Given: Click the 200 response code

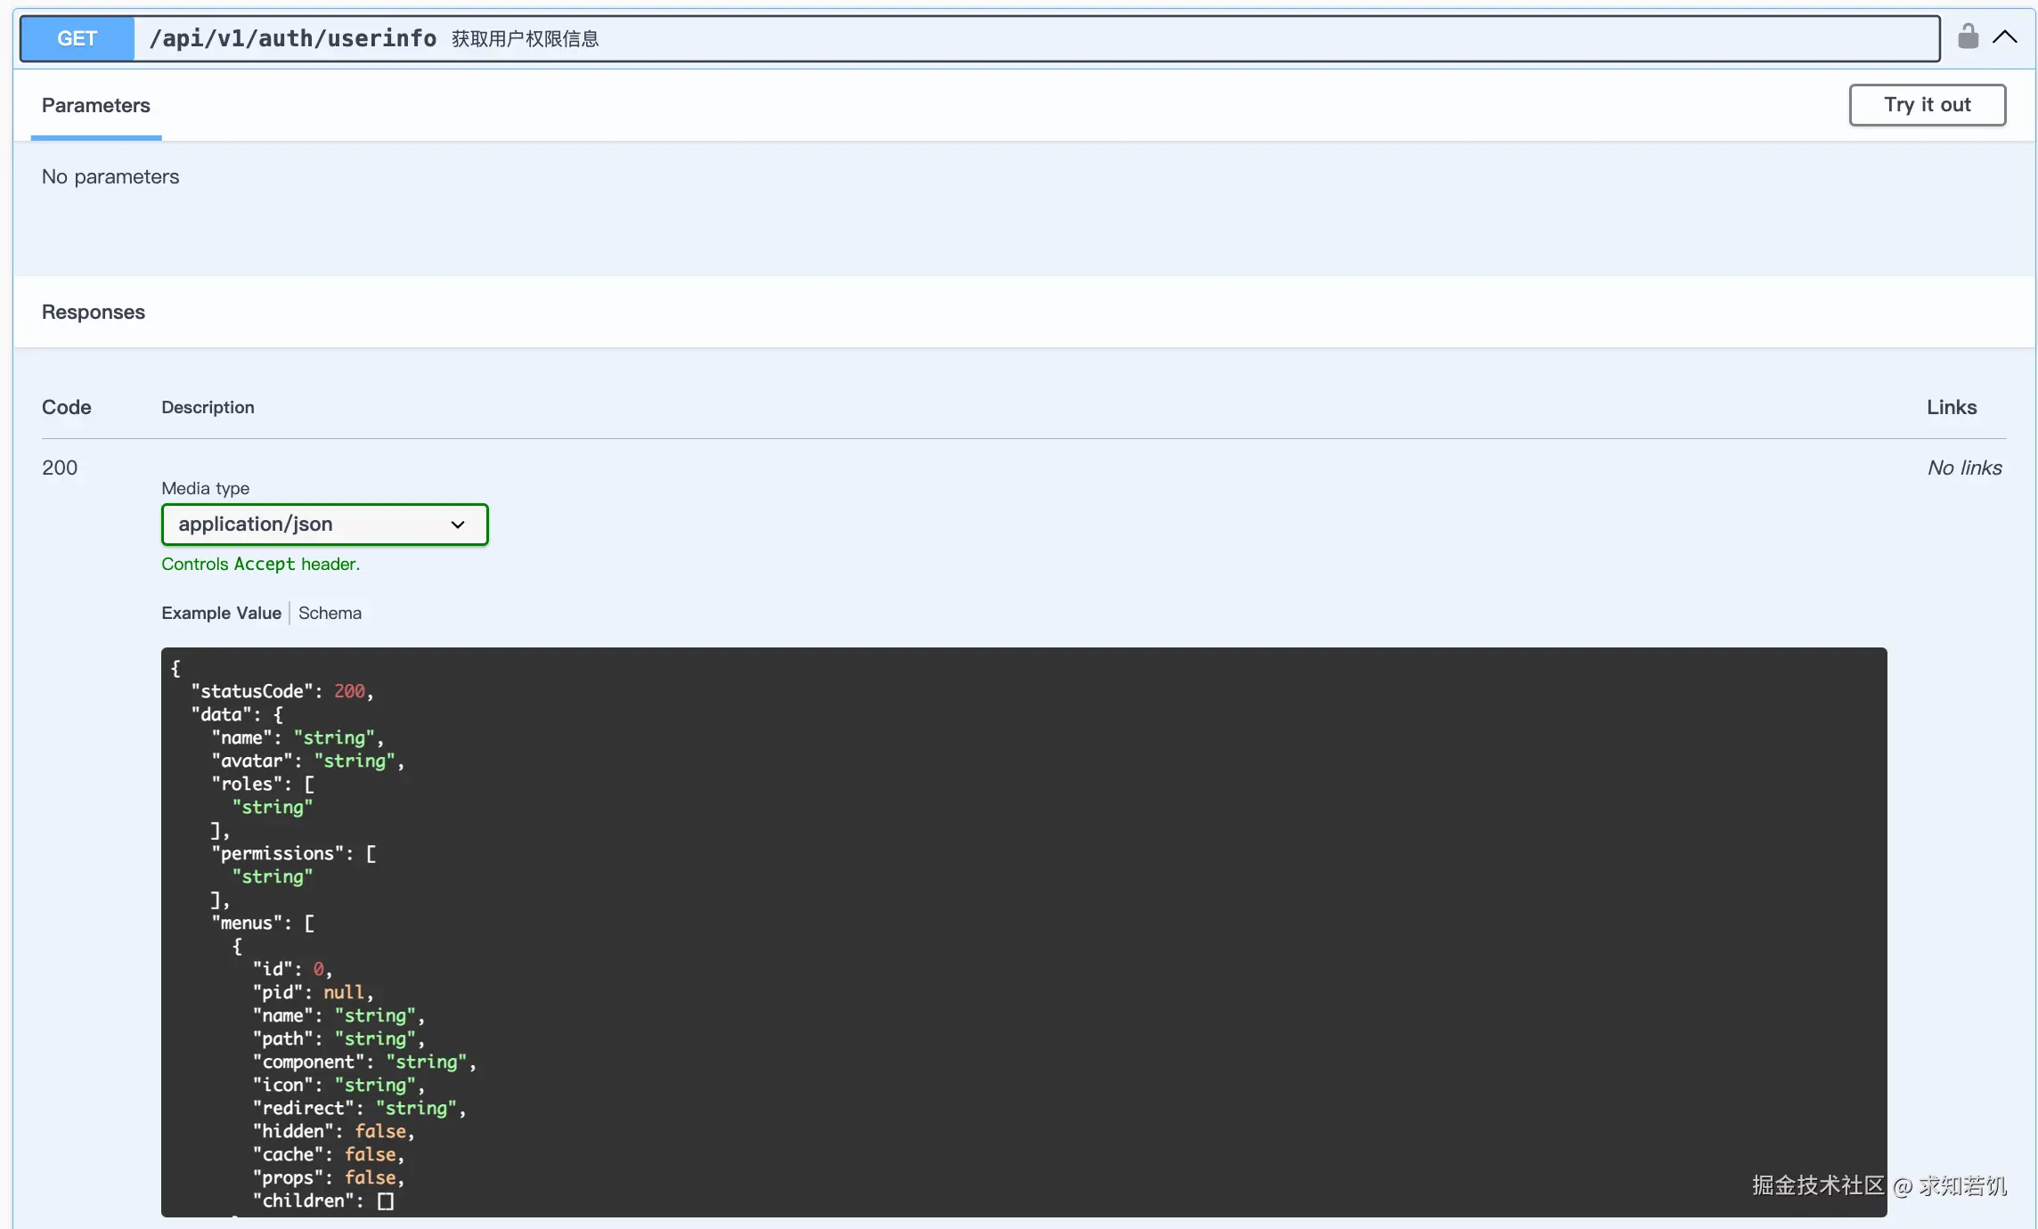Looking at the screenshot, I should 60,468.
